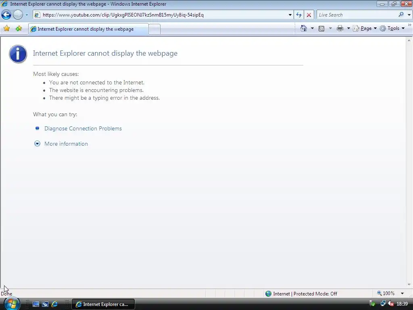Screen dimensions: 413x310
Task: Click the Print icon
Action: coord(340,28)
